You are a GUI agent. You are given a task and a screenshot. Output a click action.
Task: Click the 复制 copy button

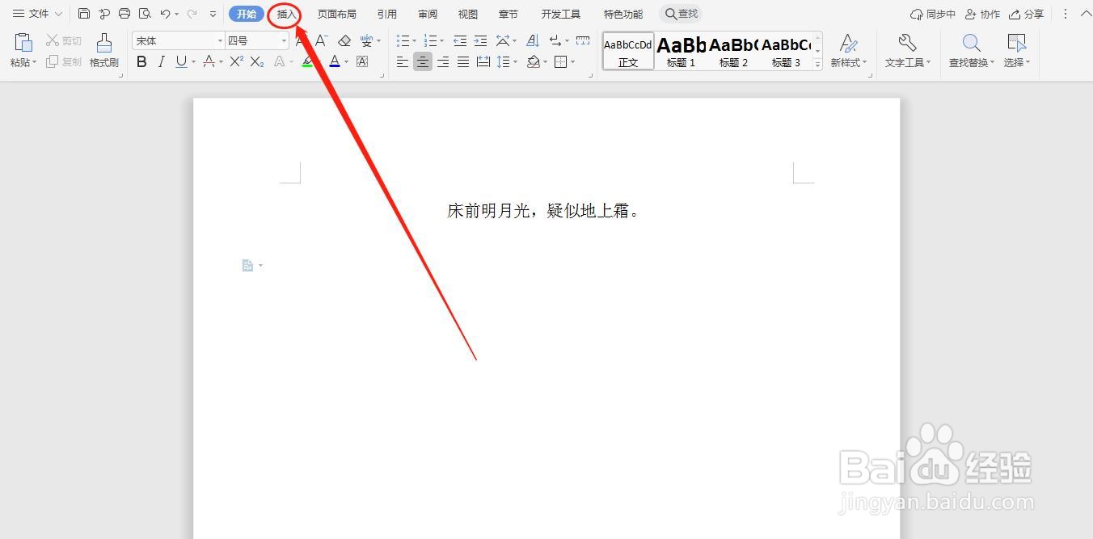tap(63, 61)
